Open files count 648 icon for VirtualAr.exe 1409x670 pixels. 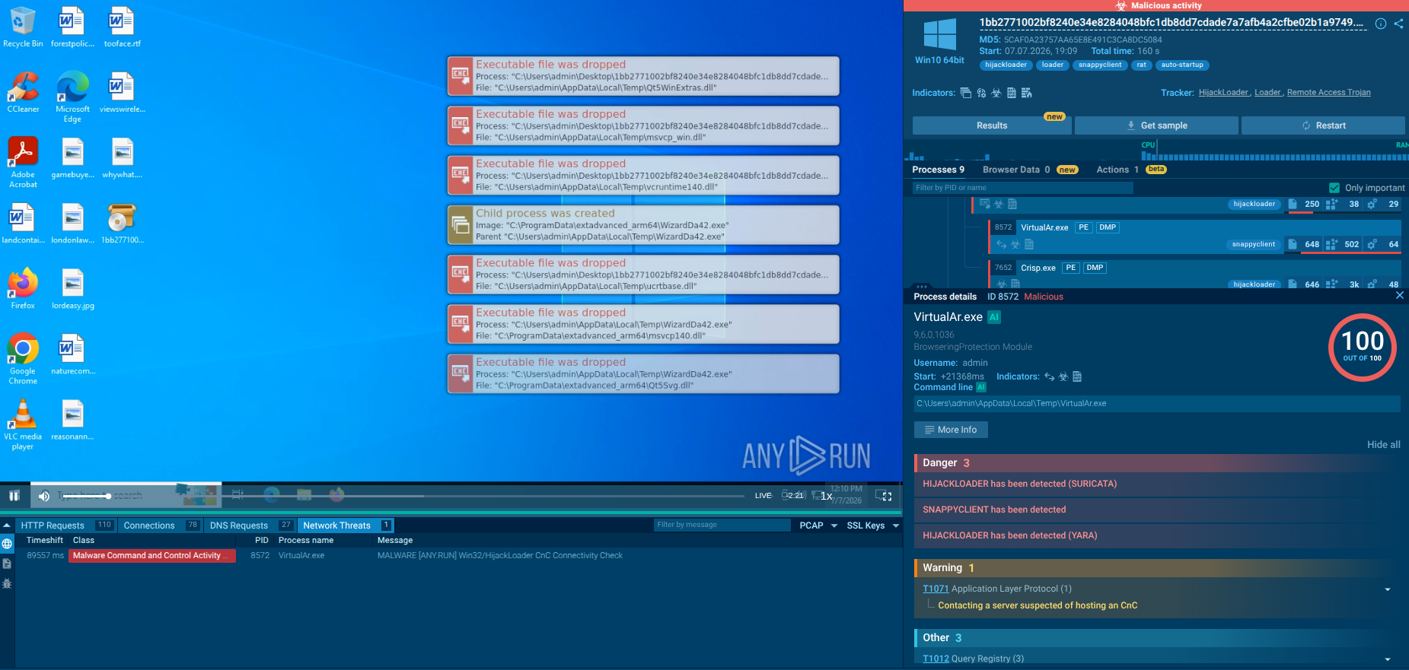pos(1293,244)
